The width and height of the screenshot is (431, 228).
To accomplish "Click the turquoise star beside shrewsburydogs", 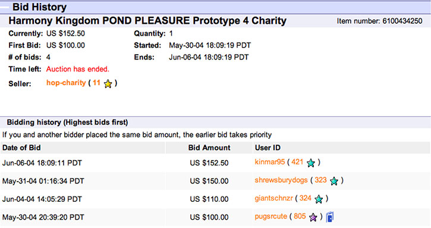I will coord(334,181).
